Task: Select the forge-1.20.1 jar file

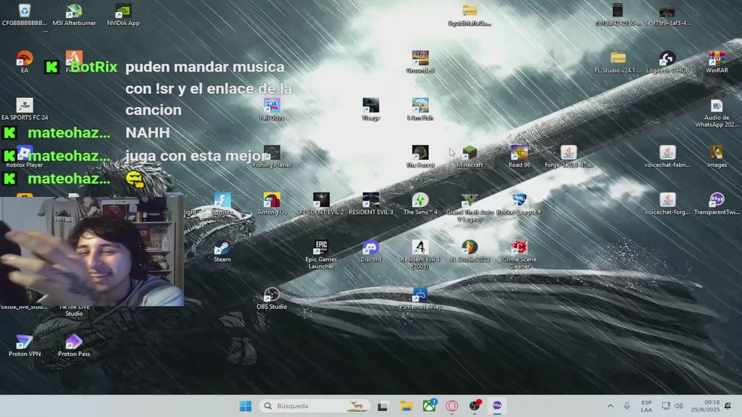Action: pos(569,157)
